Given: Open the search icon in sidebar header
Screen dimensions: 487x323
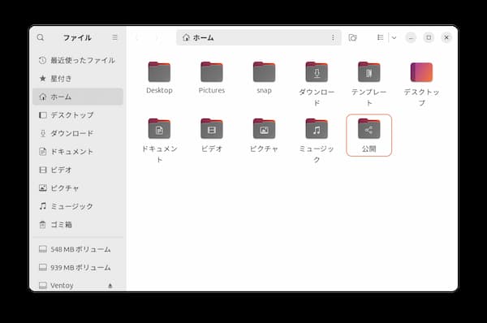Looking at the screenshot, I should pyautogui.click(x=41, y=37).
